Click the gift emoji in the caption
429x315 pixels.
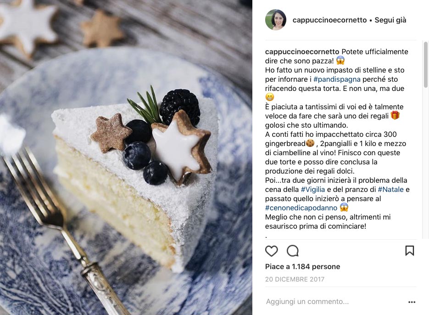[395, 115]
